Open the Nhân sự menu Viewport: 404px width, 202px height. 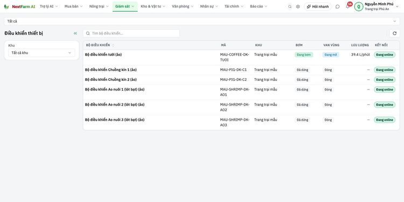pyautogui.click(x=209, y=6)
